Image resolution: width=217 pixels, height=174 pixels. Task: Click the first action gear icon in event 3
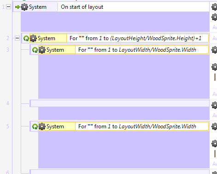[x=214, y=50]
